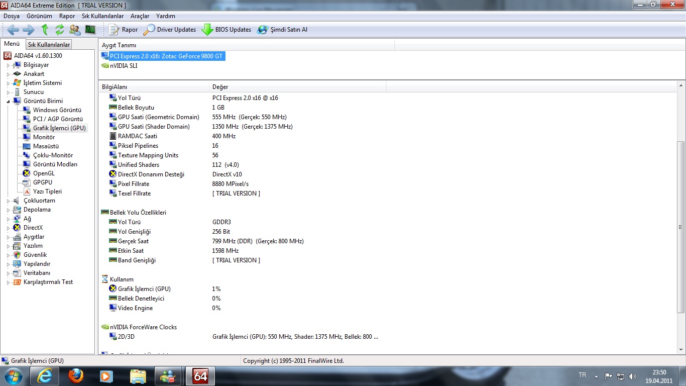Open the Yardım menu
The height and width of the screenshot is (386, 686).
coord(166,16)
